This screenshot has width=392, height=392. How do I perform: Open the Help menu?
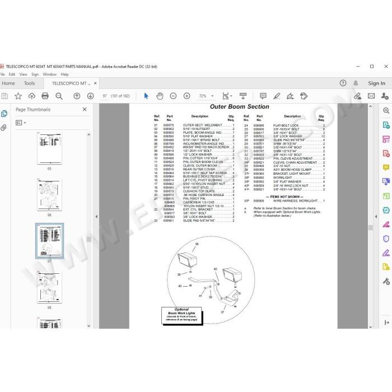coord(64,74)
